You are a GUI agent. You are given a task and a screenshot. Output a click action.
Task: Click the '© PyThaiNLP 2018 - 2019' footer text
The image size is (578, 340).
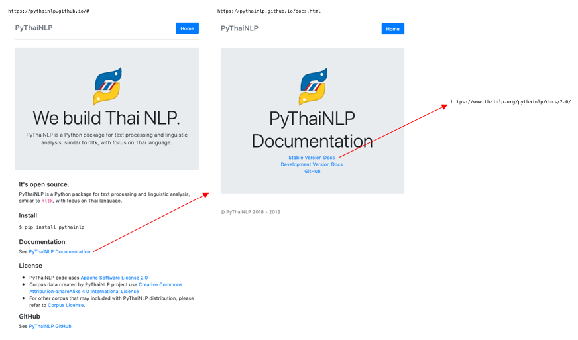251,212
